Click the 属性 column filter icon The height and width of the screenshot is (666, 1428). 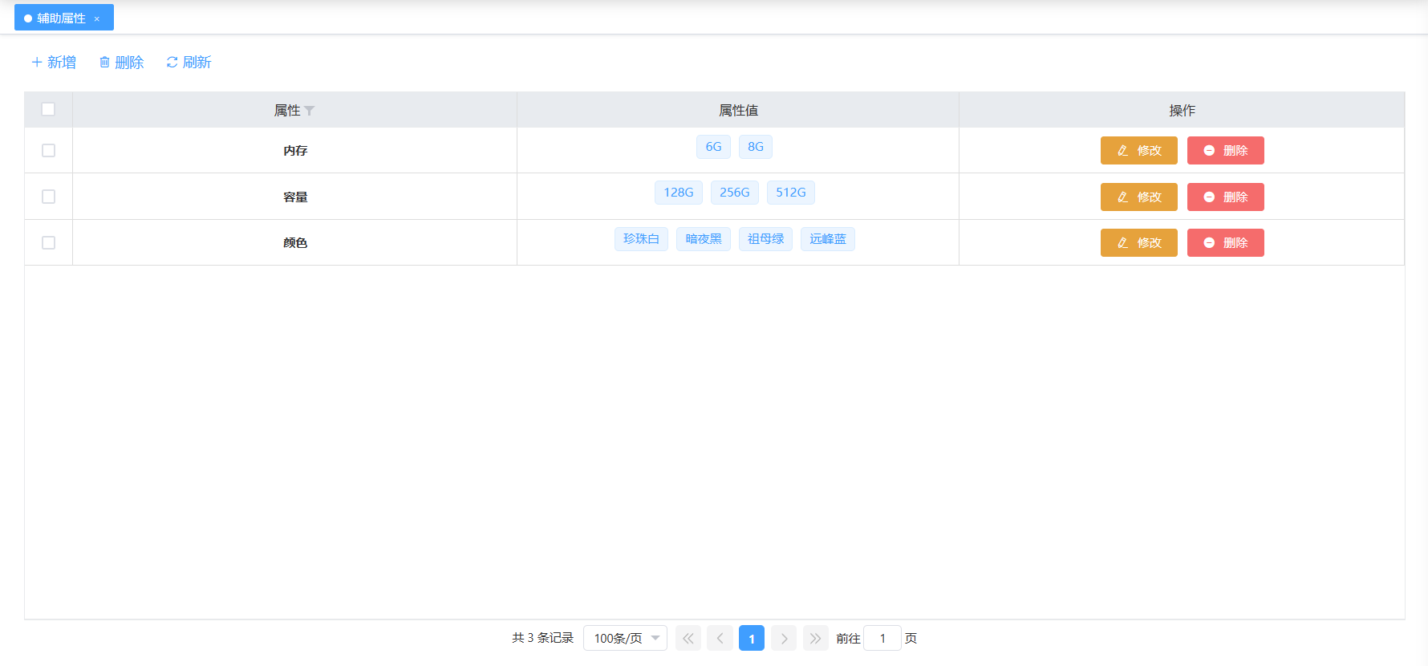click(310, 111)
